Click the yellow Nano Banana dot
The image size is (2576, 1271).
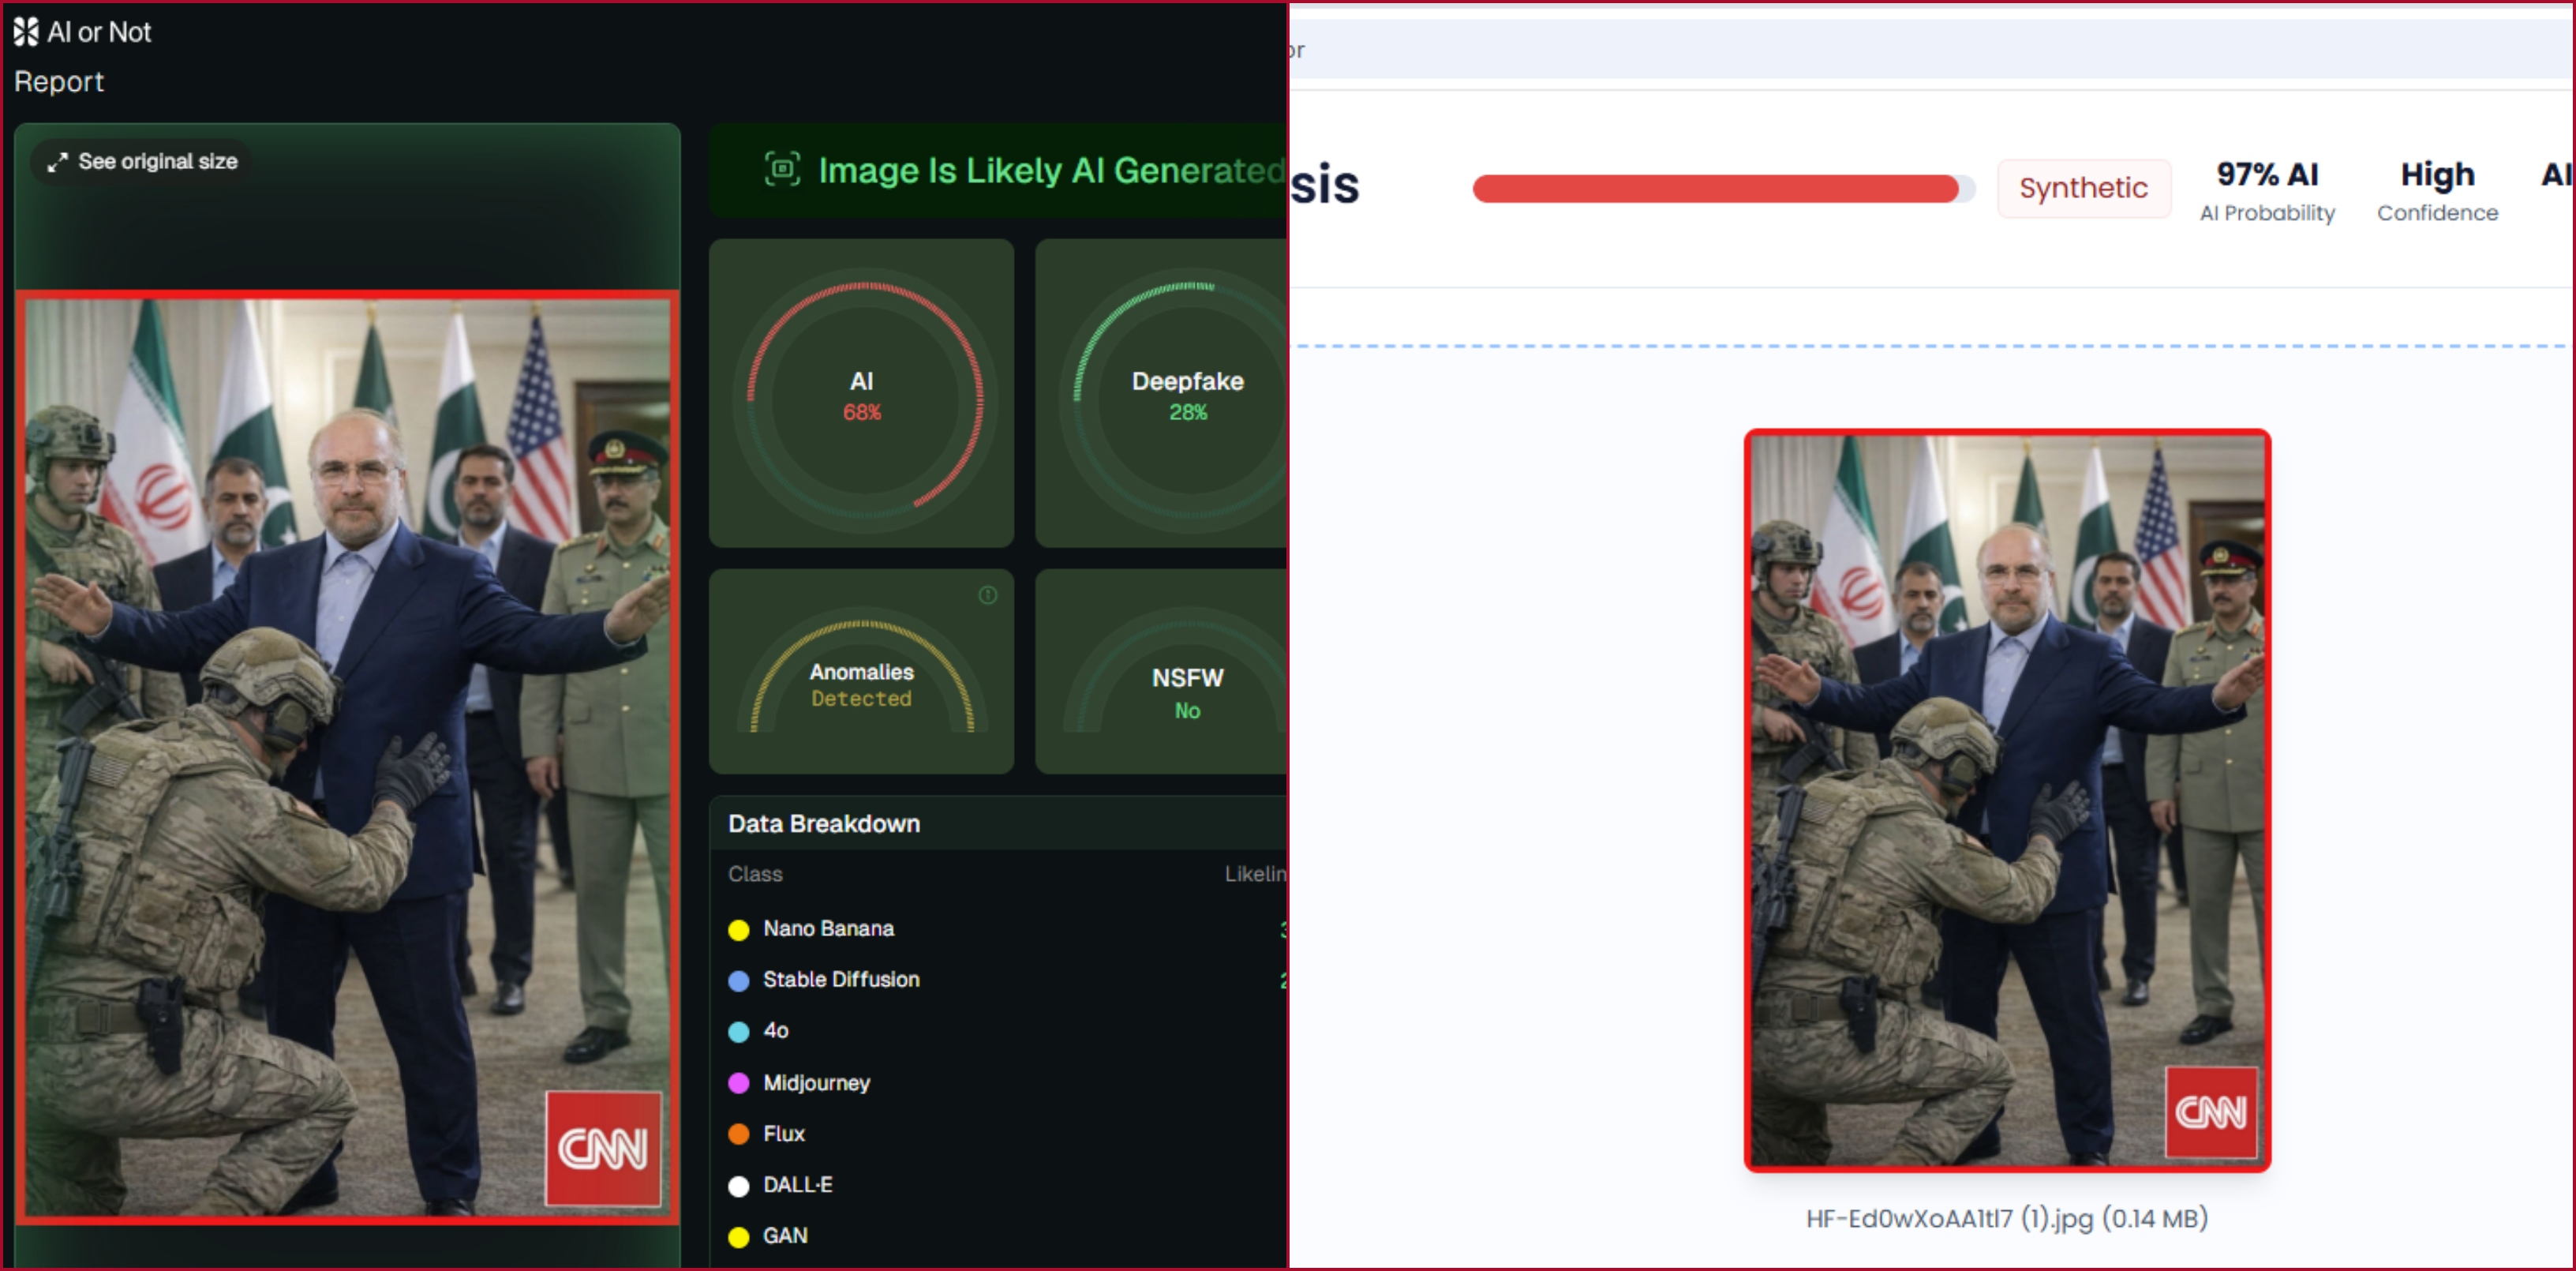pos(739,930)
